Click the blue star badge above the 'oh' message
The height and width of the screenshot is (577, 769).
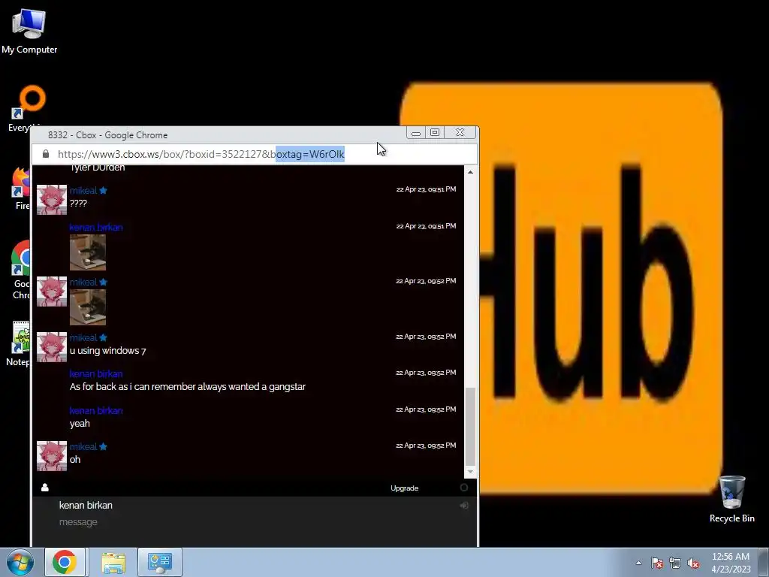point(103,446)
